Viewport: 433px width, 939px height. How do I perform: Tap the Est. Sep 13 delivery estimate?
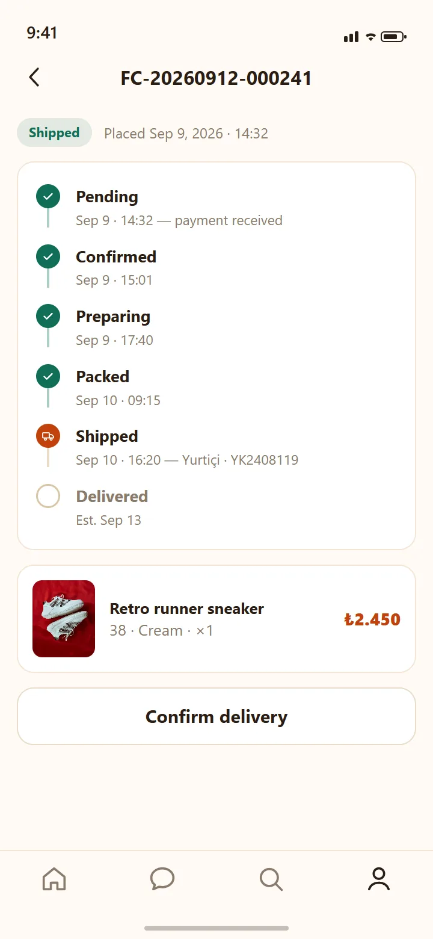pyautogui.click(x=108, y=520)
